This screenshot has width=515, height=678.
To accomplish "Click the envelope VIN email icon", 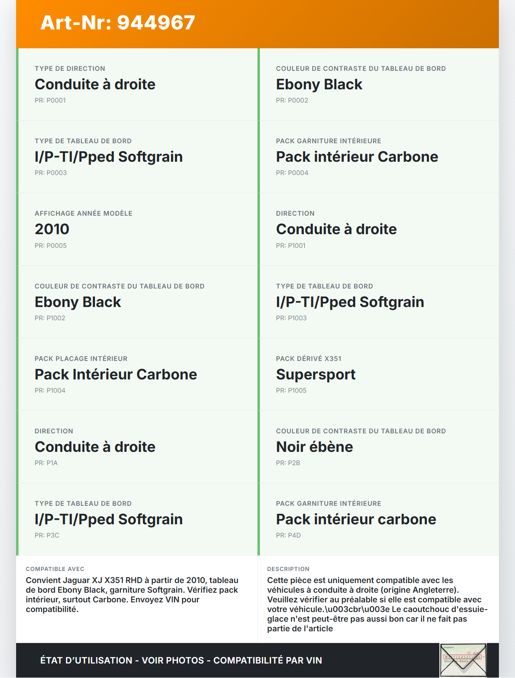I will tap(463, 660).
